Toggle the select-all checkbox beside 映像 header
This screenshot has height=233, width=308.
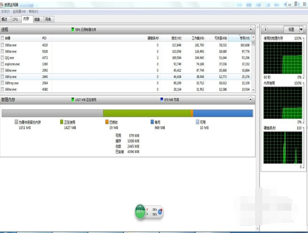[2, 38]
